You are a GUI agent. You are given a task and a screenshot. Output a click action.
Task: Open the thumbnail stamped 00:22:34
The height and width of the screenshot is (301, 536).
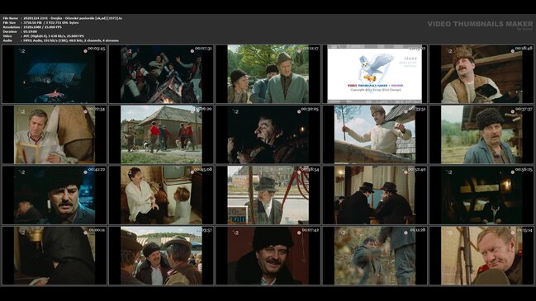[x=55, y=134]
